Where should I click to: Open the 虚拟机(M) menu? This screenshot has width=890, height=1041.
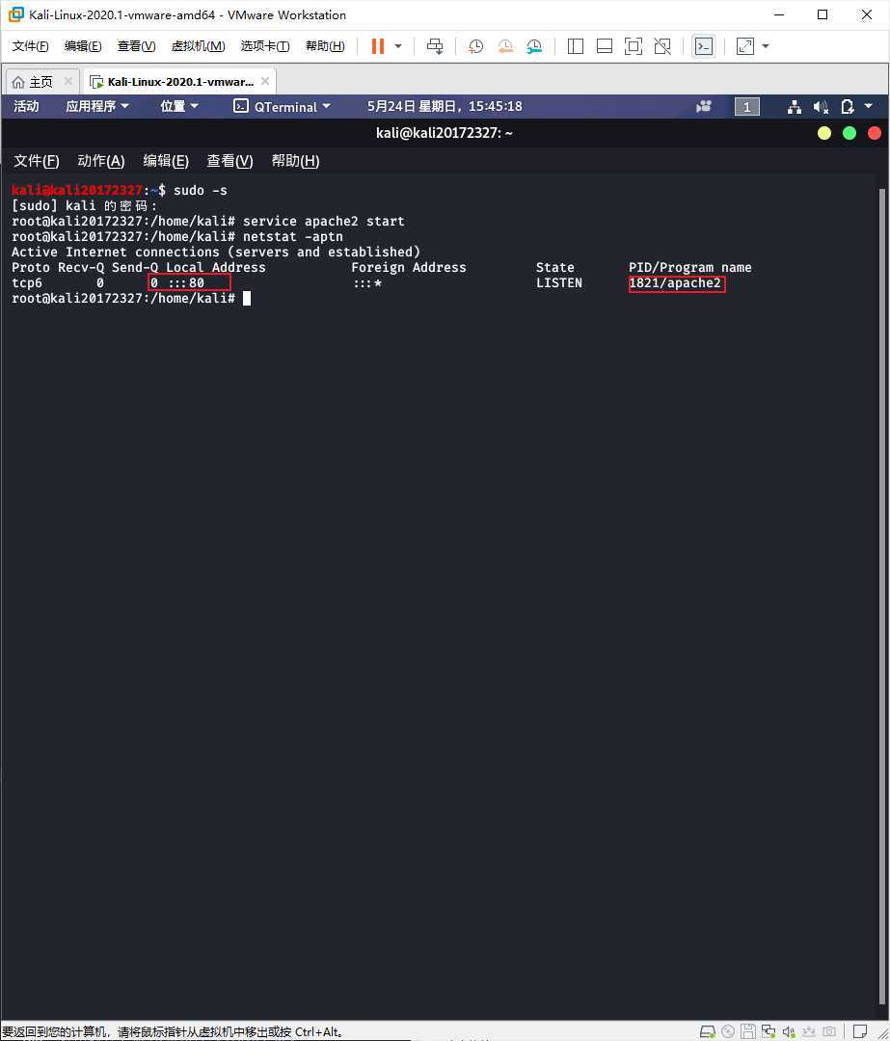click(x=198, y=46)
